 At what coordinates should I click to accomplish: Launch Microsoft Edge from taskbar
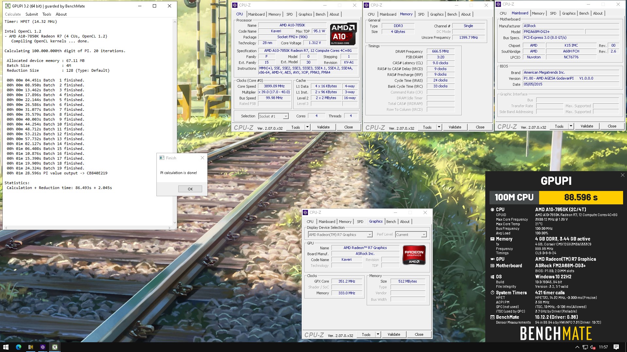[x=19, y=347]
